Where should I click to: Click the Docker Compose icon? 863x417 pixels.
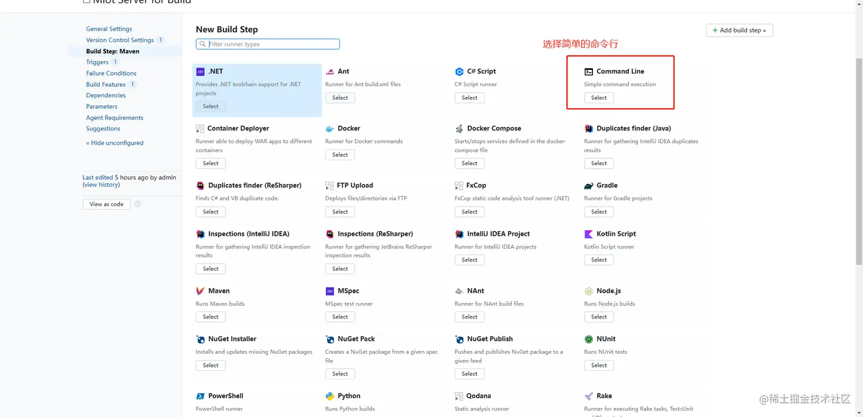click(x=459, y=129)
